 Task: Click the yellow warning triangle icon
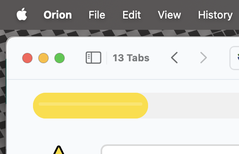point(59,150)
